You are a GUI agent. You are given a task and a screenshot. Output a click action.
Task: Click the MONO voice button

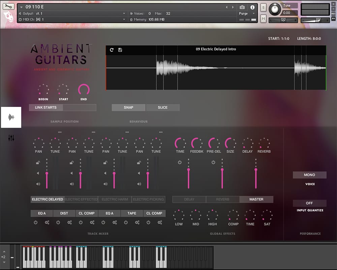coord(309,175)
